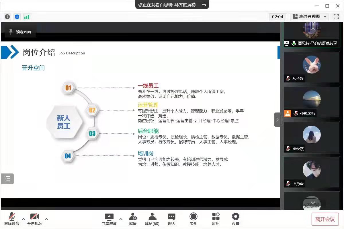The width and height of the screenshot is (344, 229).
Task: Open the network signal status icon
Action: [27, 17]
